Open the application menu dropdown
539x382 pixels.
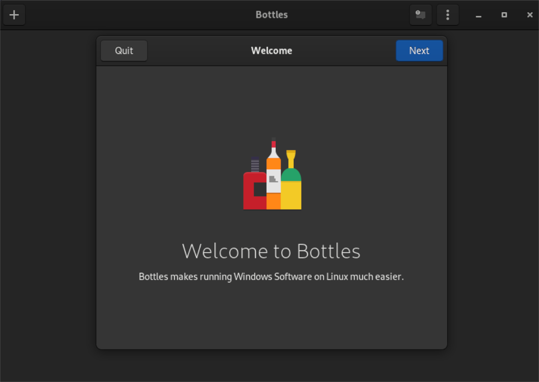[x=447, y=15]
